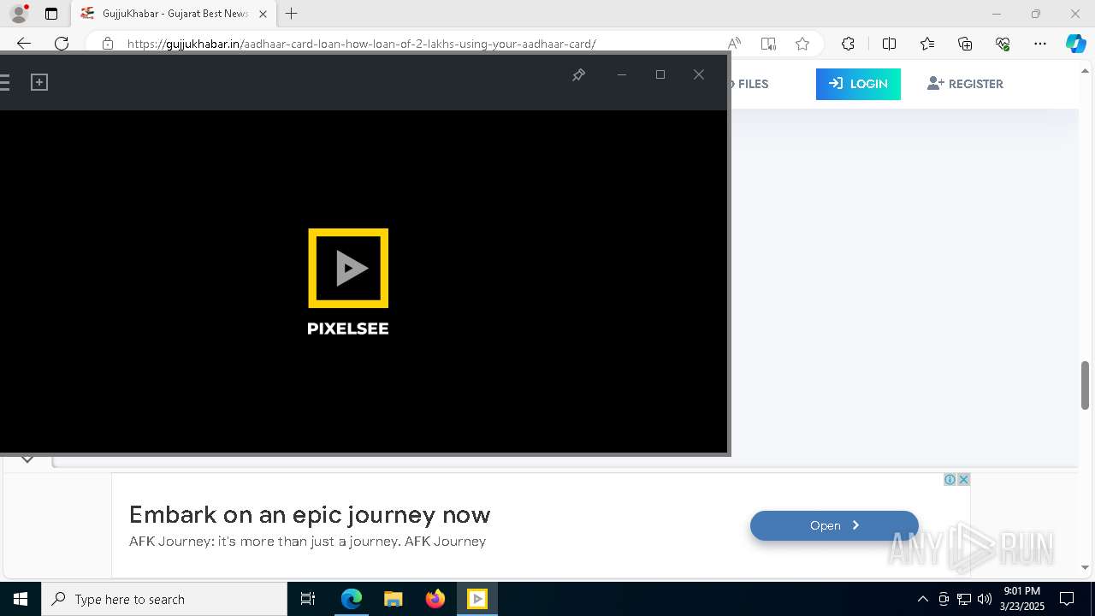
Task: Open the Edge Favorites list
Action: point(927,44)
